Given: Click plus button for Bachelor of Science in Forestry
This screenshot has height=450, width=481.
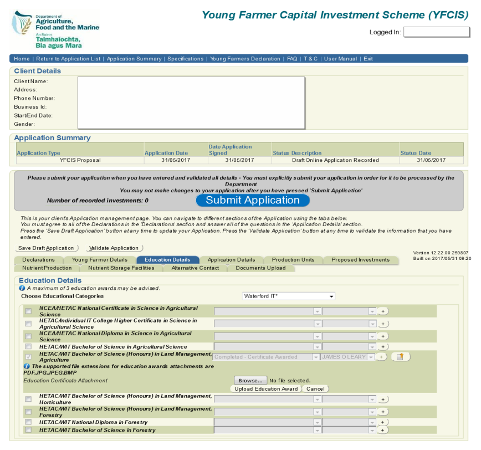Looking at the screenshot, I should click(x=382, y=430).
